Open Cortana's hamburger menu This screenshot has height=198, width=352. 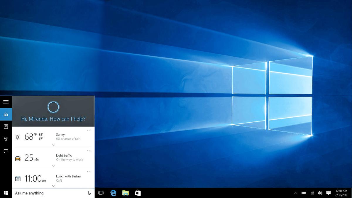coord(6,102)
